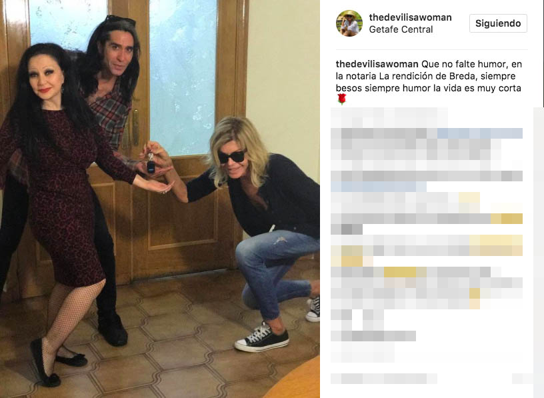
Task: Open thedevilisawoman profile avatar picture
Action: click(349, 23)
